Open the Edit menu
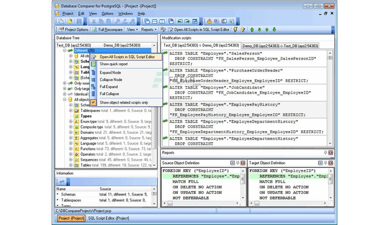389x225 pixels. point(81,13)
